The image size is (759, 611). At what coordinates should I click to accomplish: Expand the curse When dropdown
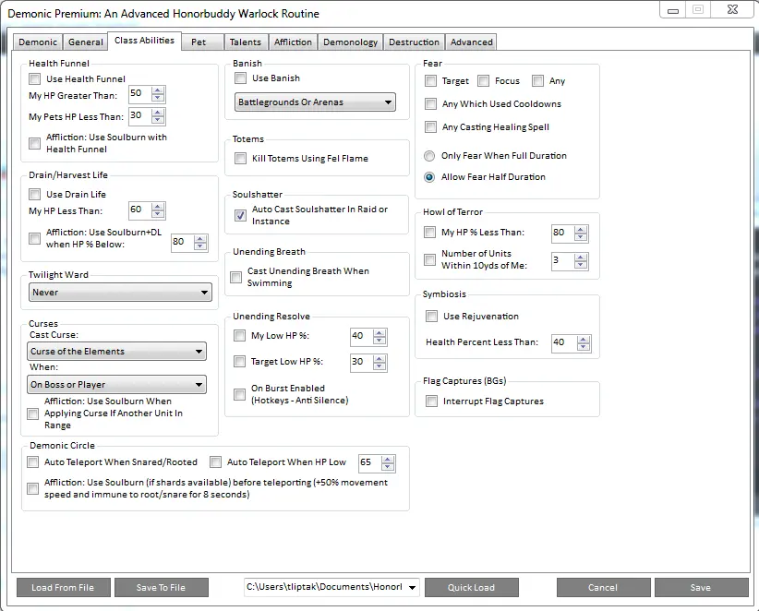[116, 385]
